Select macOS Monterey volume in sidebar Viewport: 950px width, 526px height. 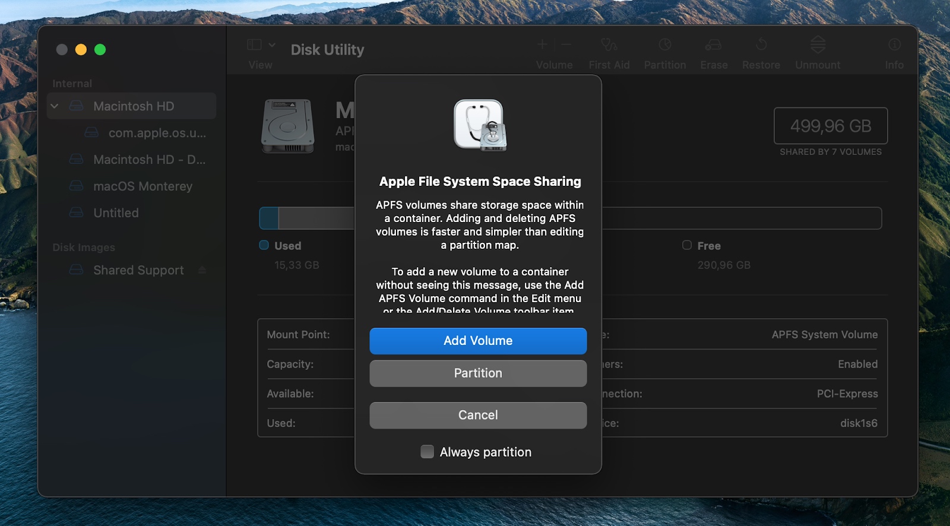point(142,186)
